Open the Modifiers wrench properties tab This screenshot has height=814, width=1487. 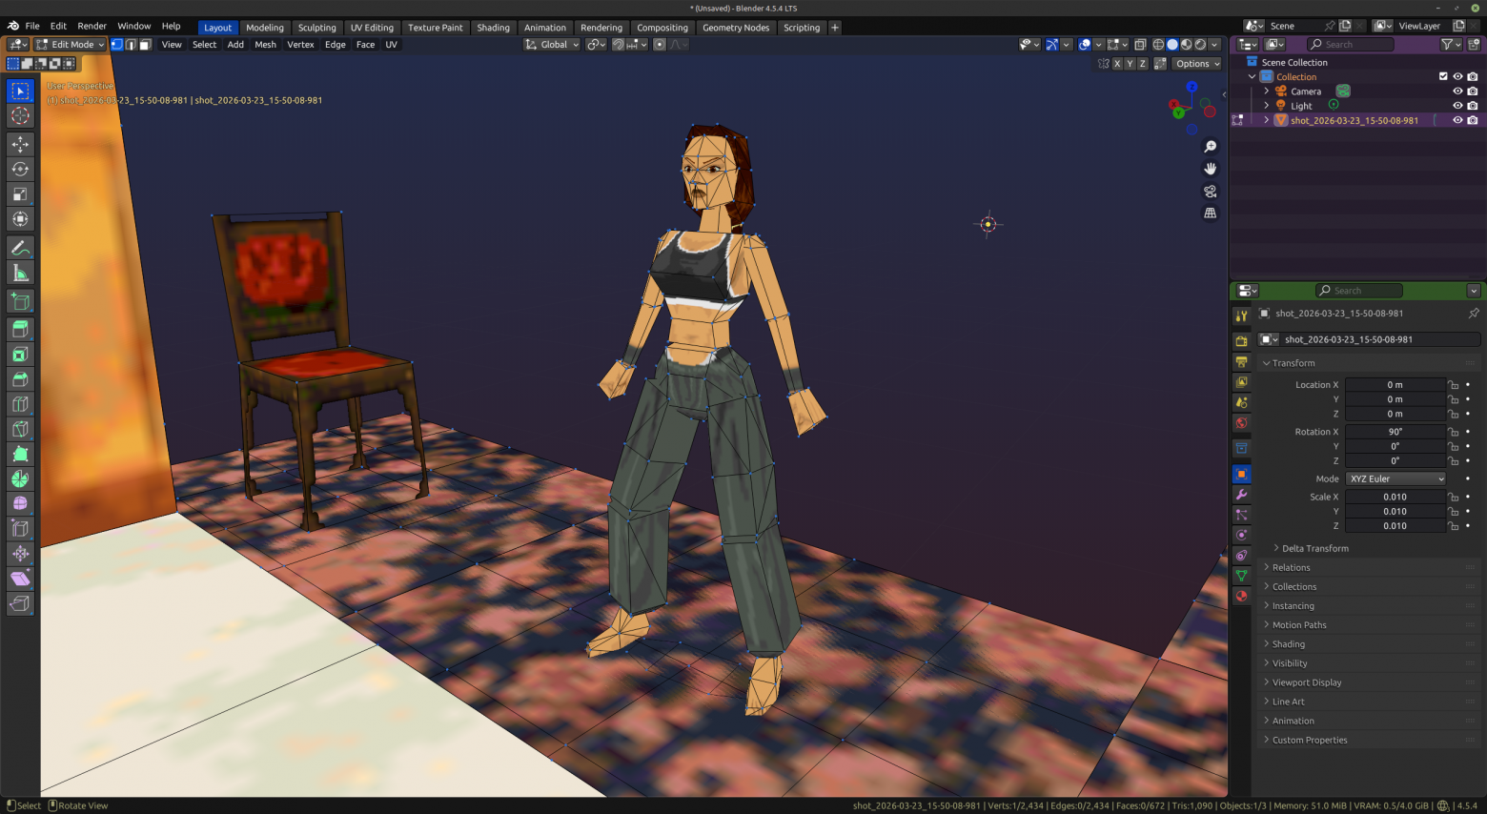click(x=1241, y=495)
